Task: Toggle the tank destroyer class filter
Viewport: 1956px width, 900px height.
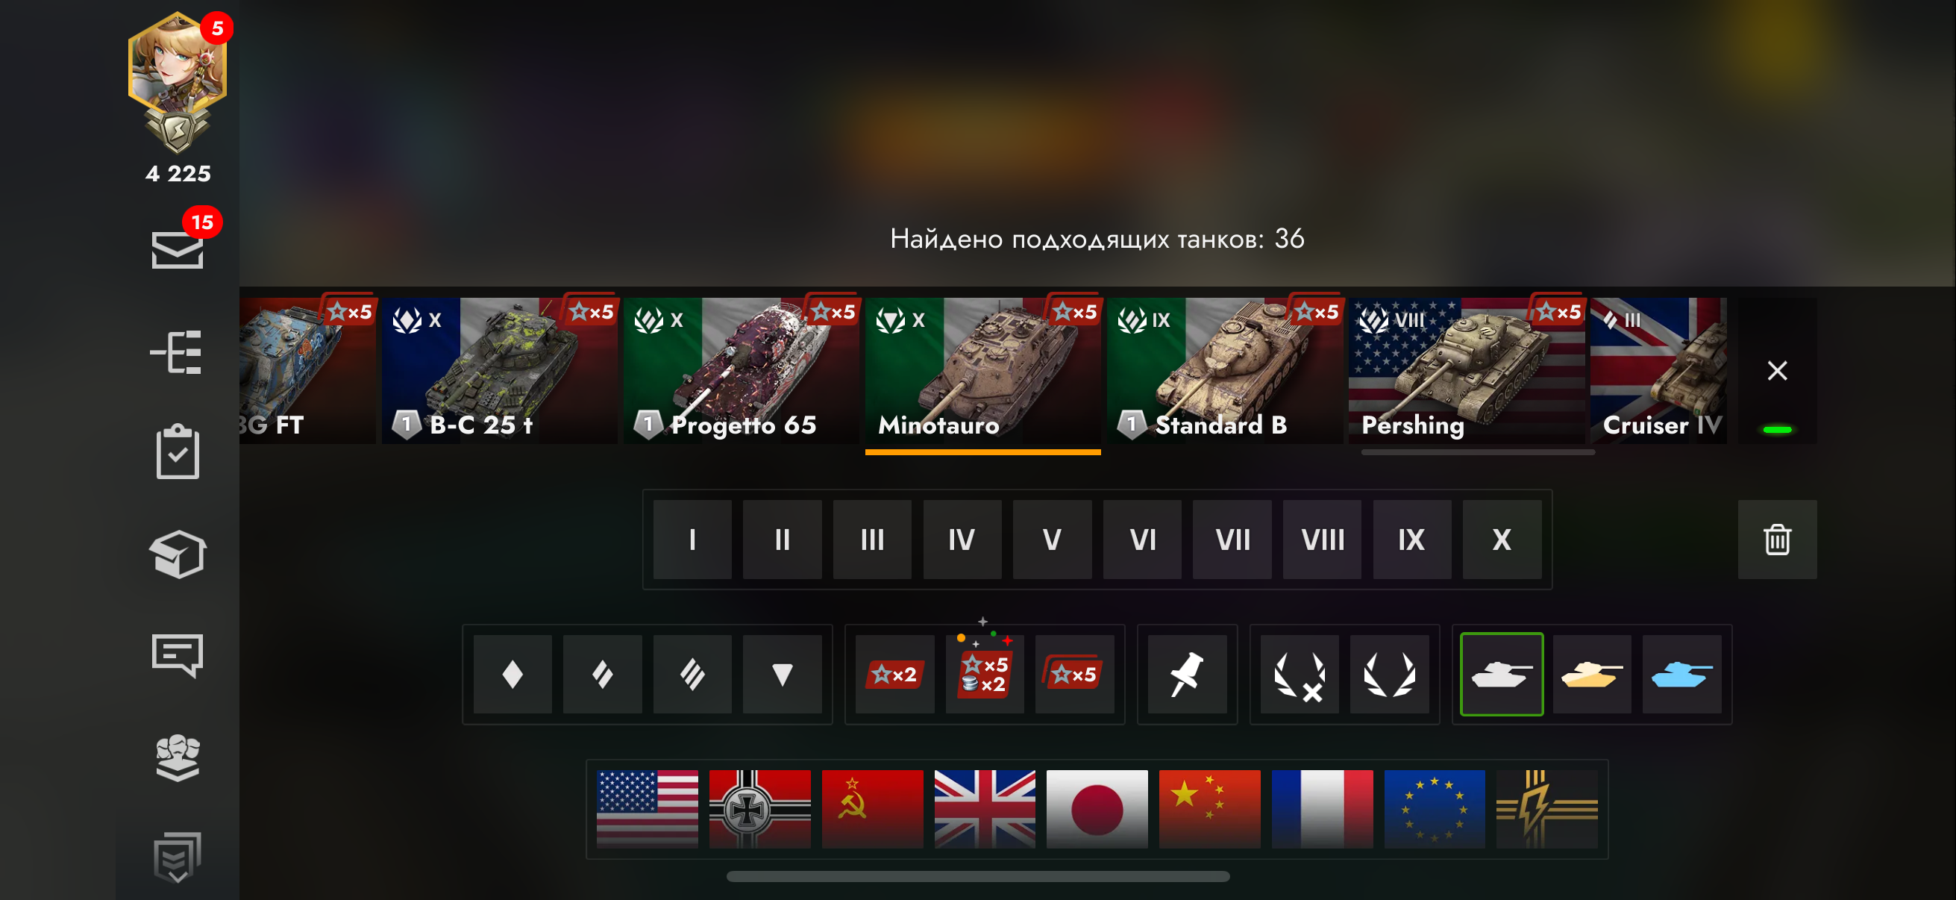Action: click(x=782, y=675)
